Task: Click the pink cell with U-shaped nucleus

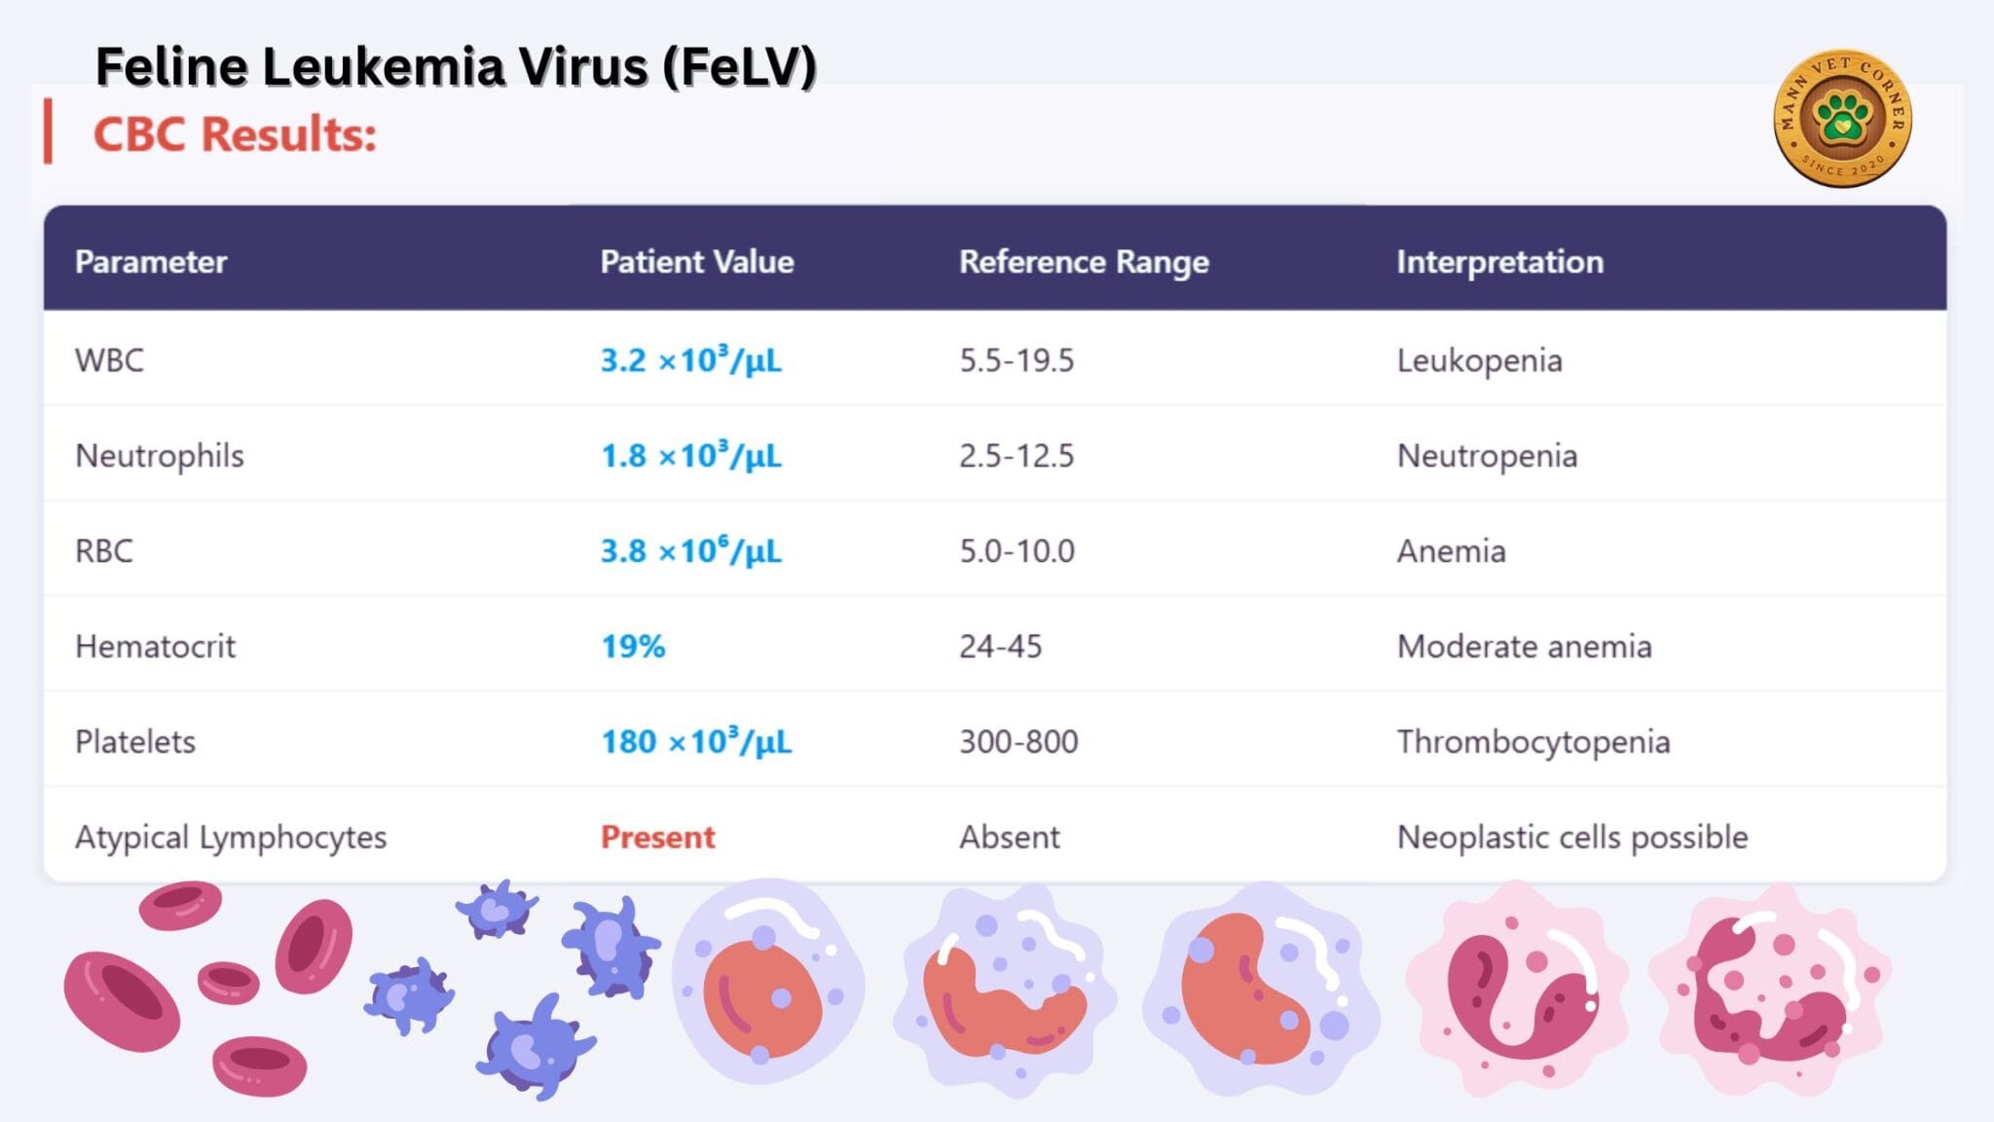Action: [1516, 989]
